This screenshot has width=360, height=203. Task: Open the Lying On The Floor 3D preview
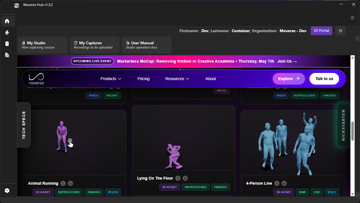pos(183,138)
